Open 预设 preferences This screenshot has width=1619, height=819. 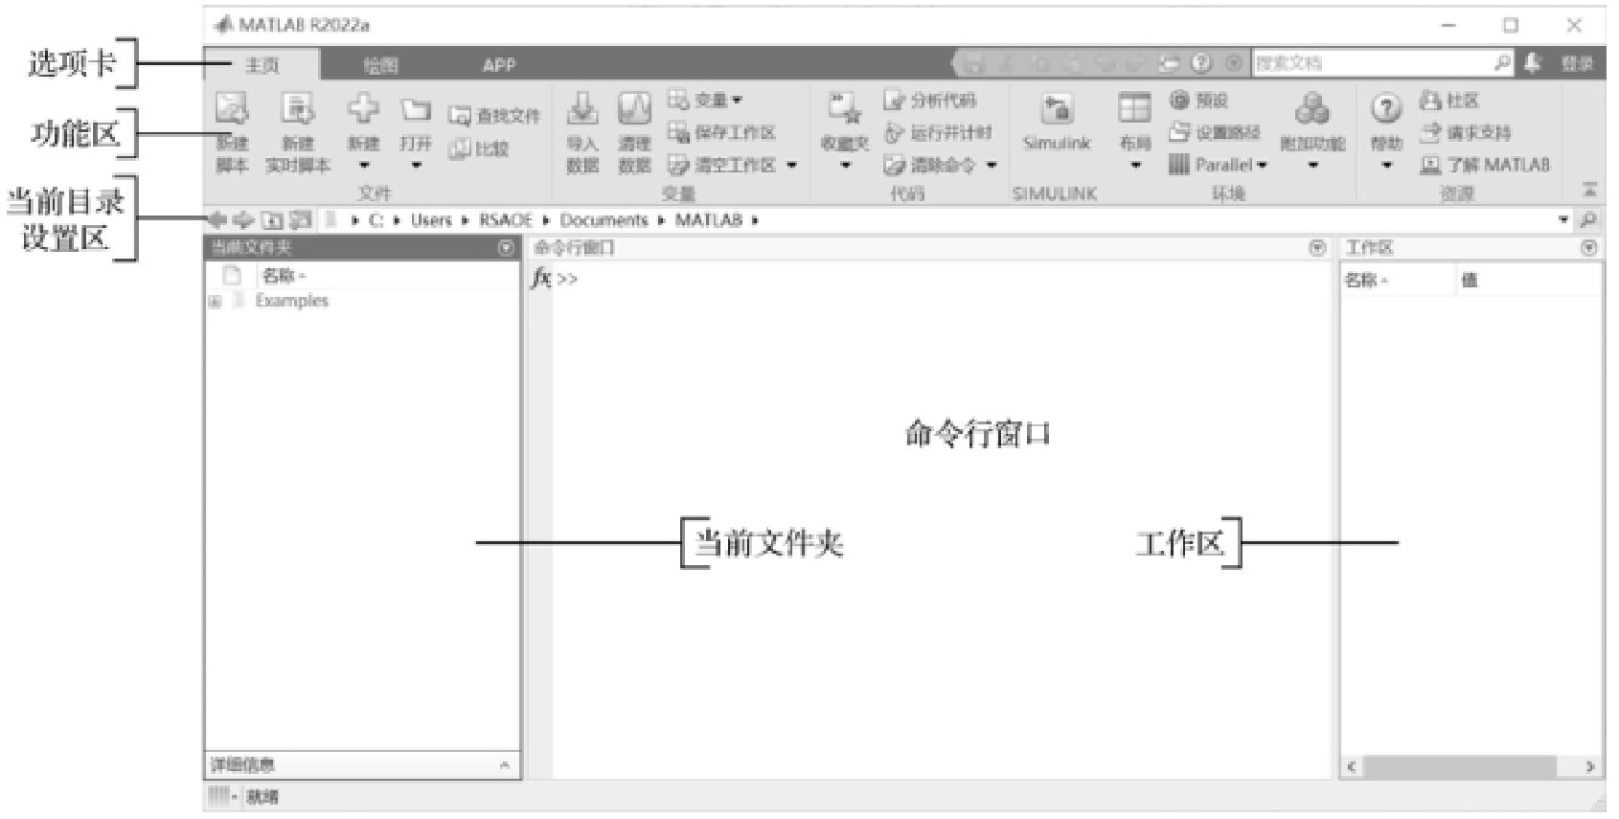[x=1198, y=100]
